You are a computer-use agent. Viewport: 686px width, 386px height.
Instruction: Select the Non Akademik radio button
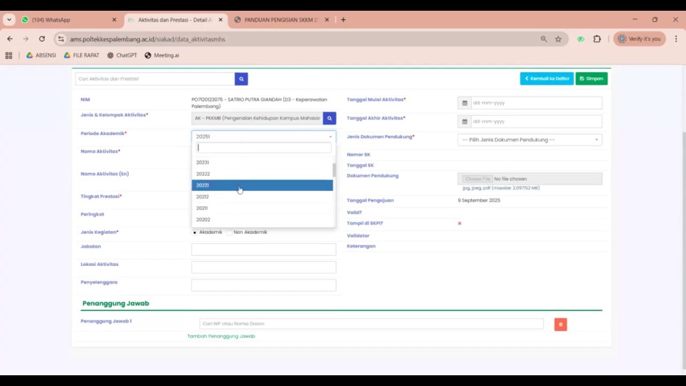click(229, 233)
